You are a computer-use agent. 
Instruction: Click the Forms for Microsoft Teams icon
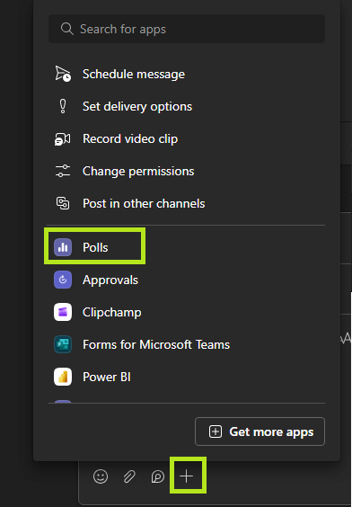(x=63, y=344)
